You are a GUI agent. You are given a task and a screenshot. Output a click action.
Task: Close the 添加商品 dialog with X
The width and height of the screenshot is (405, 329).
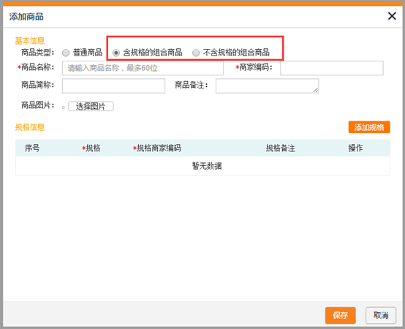392,16
